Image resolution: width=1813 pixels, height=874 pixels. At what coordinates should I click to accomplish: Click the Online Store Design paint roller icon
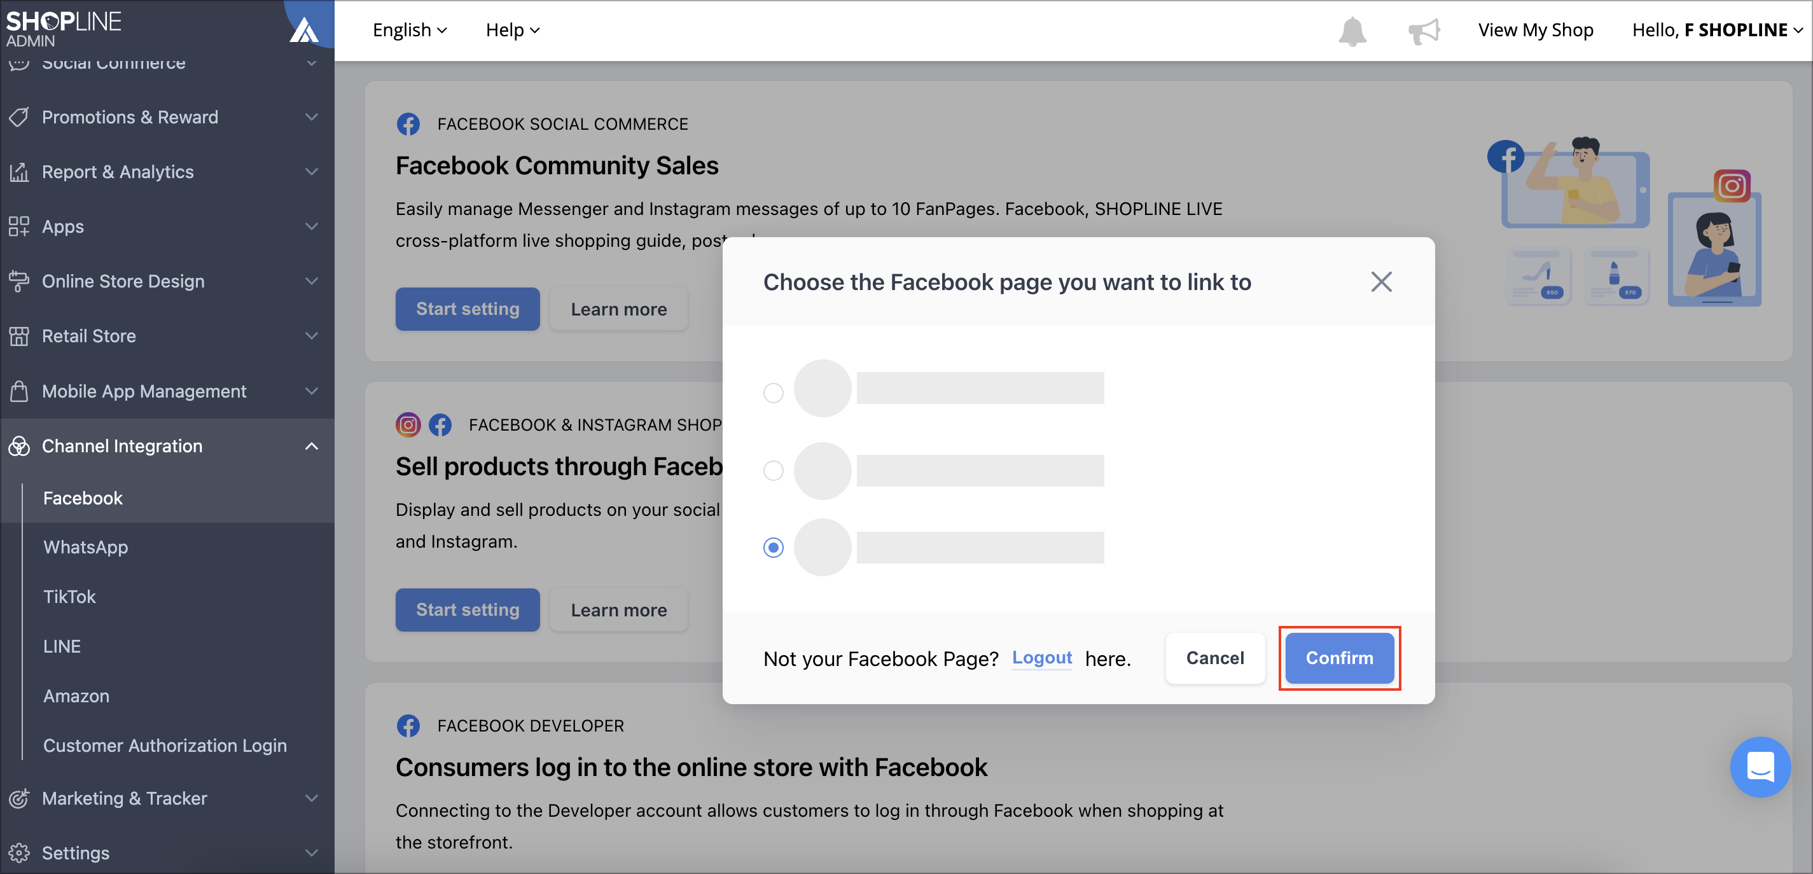click(19, 282)
